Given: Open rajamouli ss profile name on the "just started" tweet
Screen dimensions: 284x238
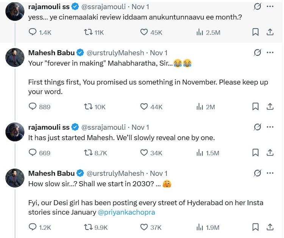Looking at the screenshot, I should coord(49,127).
